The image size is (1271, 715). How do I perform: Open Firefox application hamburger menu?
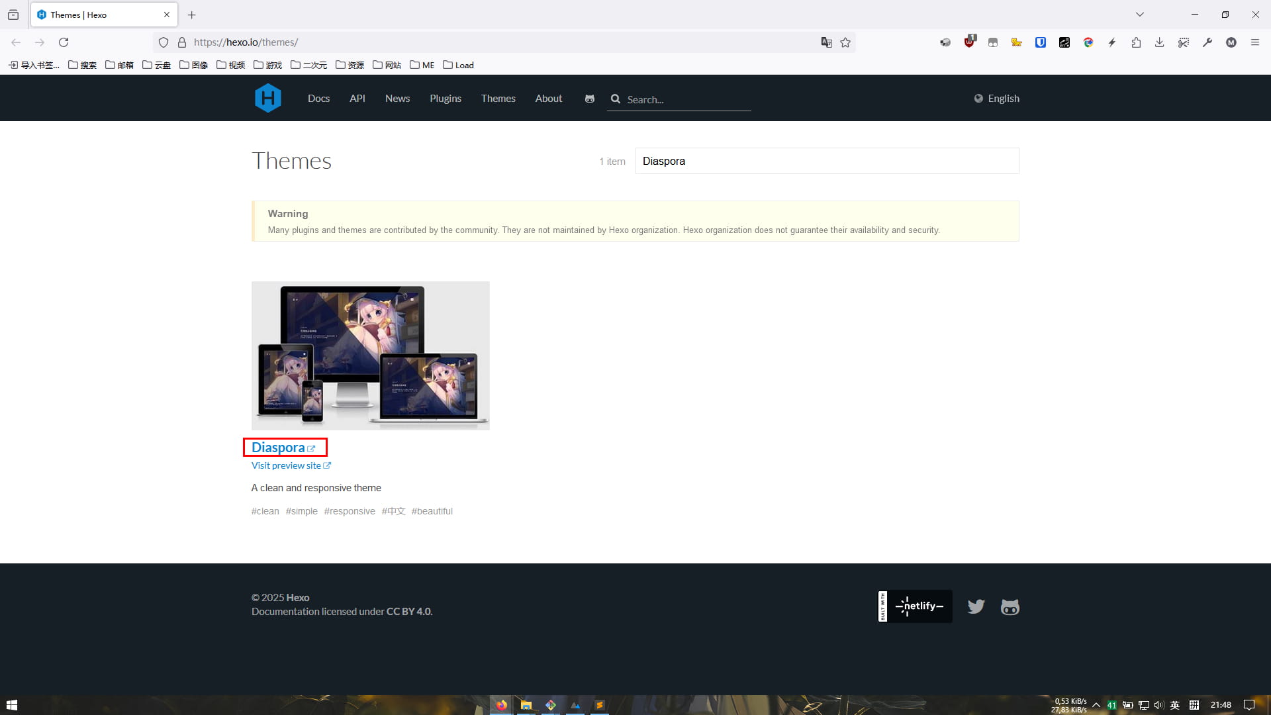1254,42
